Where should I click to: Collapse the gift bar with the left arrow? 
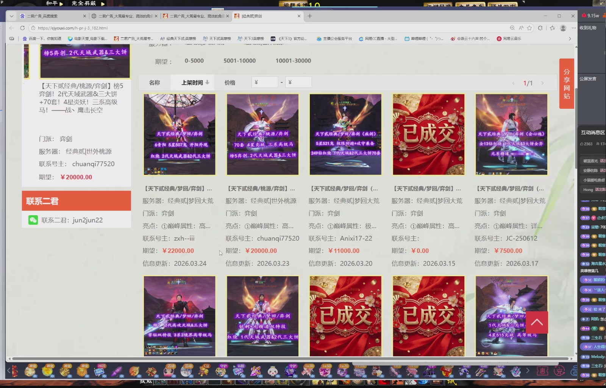(x=8, y=371)
